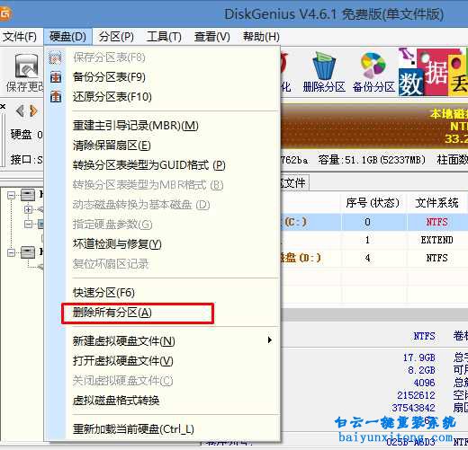This screenshot has height=450, width=468.
Task: Click the submenu arrow of 新建虚拟硬盘文件
Action: tap(270, 340)
